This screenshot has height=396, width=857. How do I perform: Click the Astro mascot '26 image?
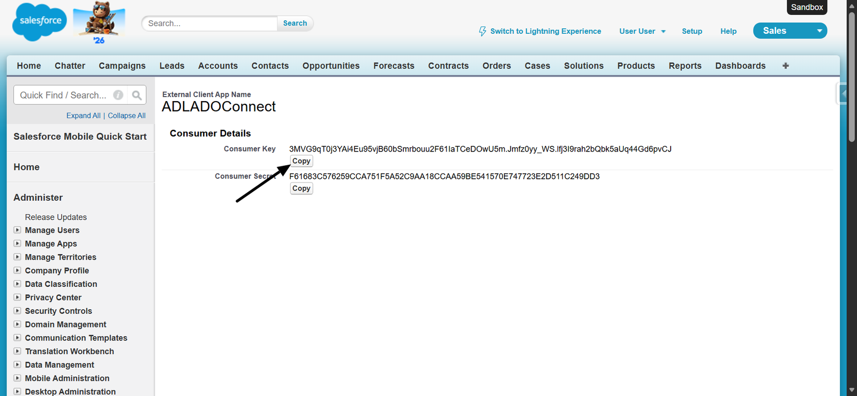pos(99,22)
